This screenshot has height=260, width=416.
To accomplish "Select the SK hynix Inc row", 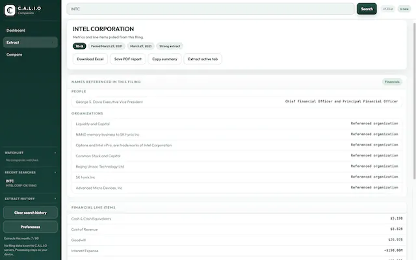I will click(x=237, y=177).
